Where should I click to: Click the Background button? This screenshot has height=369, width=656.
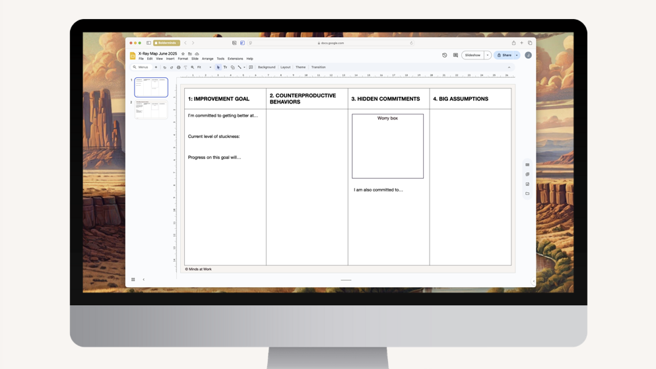click(267, 67)
